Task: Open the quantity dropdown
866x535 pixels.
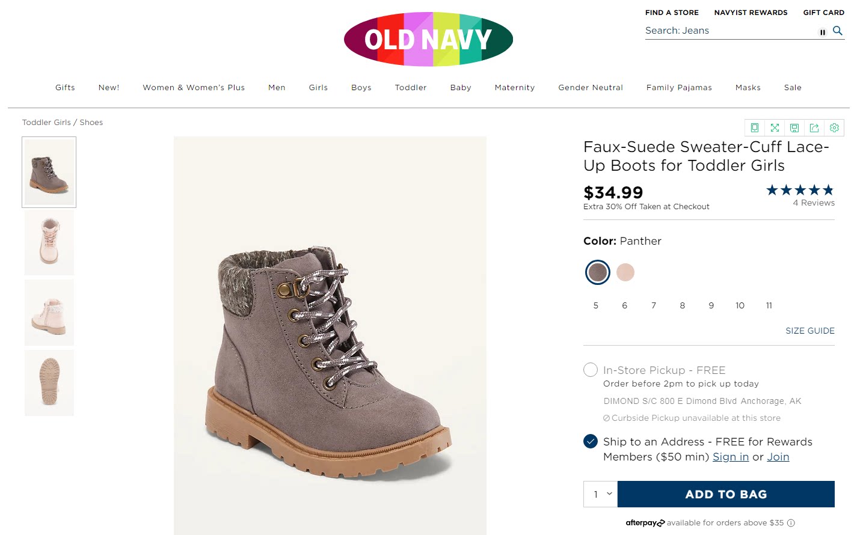Action: click(600, 494)
